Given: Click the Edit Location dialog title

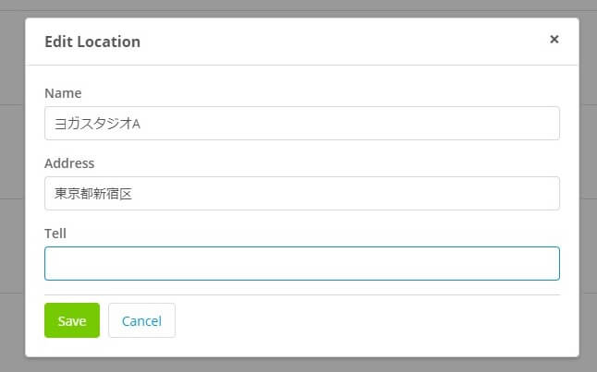Looking at the screenshot, I should (x=92, y=42).
